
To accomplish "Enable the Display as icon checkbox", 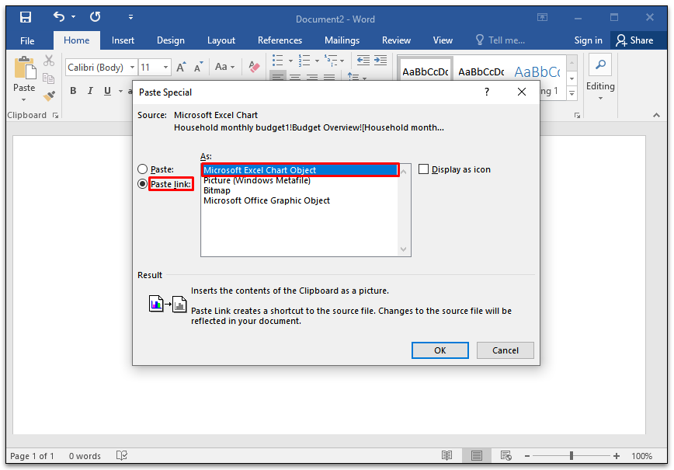I will 424,169.
